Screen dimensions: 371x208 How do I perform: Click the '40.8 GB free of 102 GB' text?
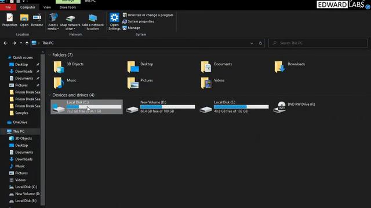pyautogui.click(x=231, y=111)
